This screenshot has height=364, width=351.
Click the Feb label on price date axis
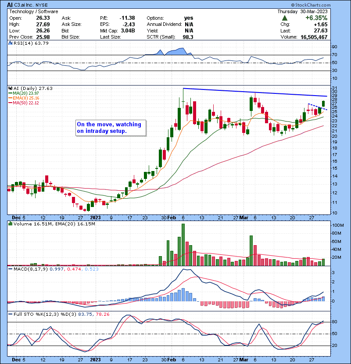172,218
